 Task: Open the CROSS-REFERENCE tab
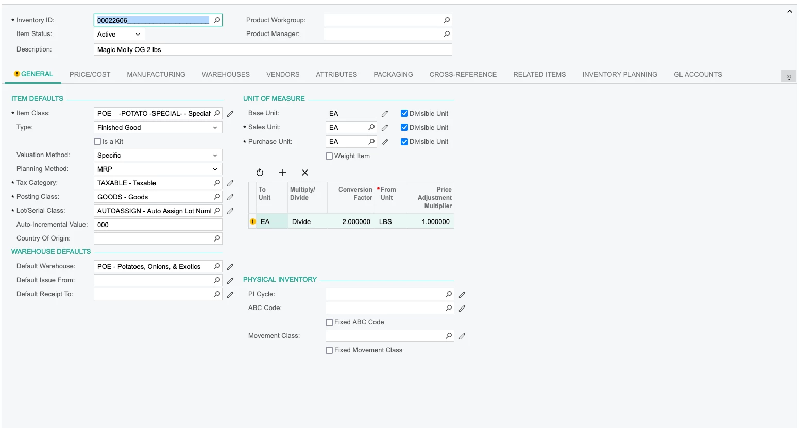tap(463, 74)
